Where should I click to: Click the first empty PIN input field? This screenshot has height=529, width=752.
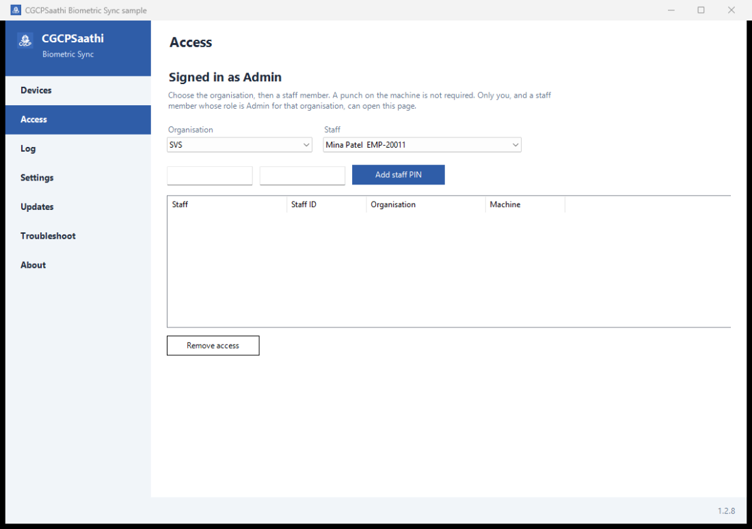[x=210, y=176]
